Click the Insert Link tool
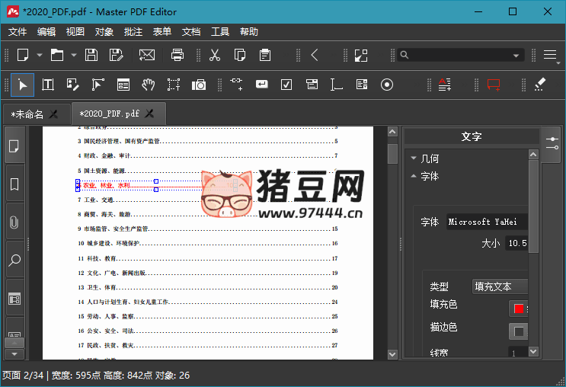The height and width of the screenshot is (387, 566). 236,84
